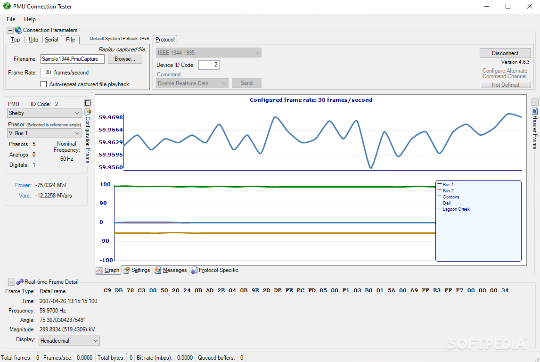This screenshot has width=540, height=362.
Task: Click the frequency value 59.9700 Hz
Action: pyautogui.click(x=53, y=311)
